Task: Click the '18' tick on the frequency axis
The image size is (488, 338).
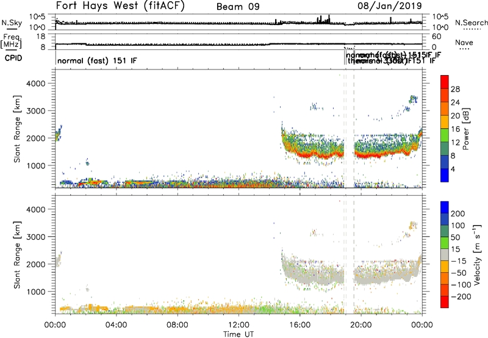Action: pyautogui.click(x=41, y=36)
